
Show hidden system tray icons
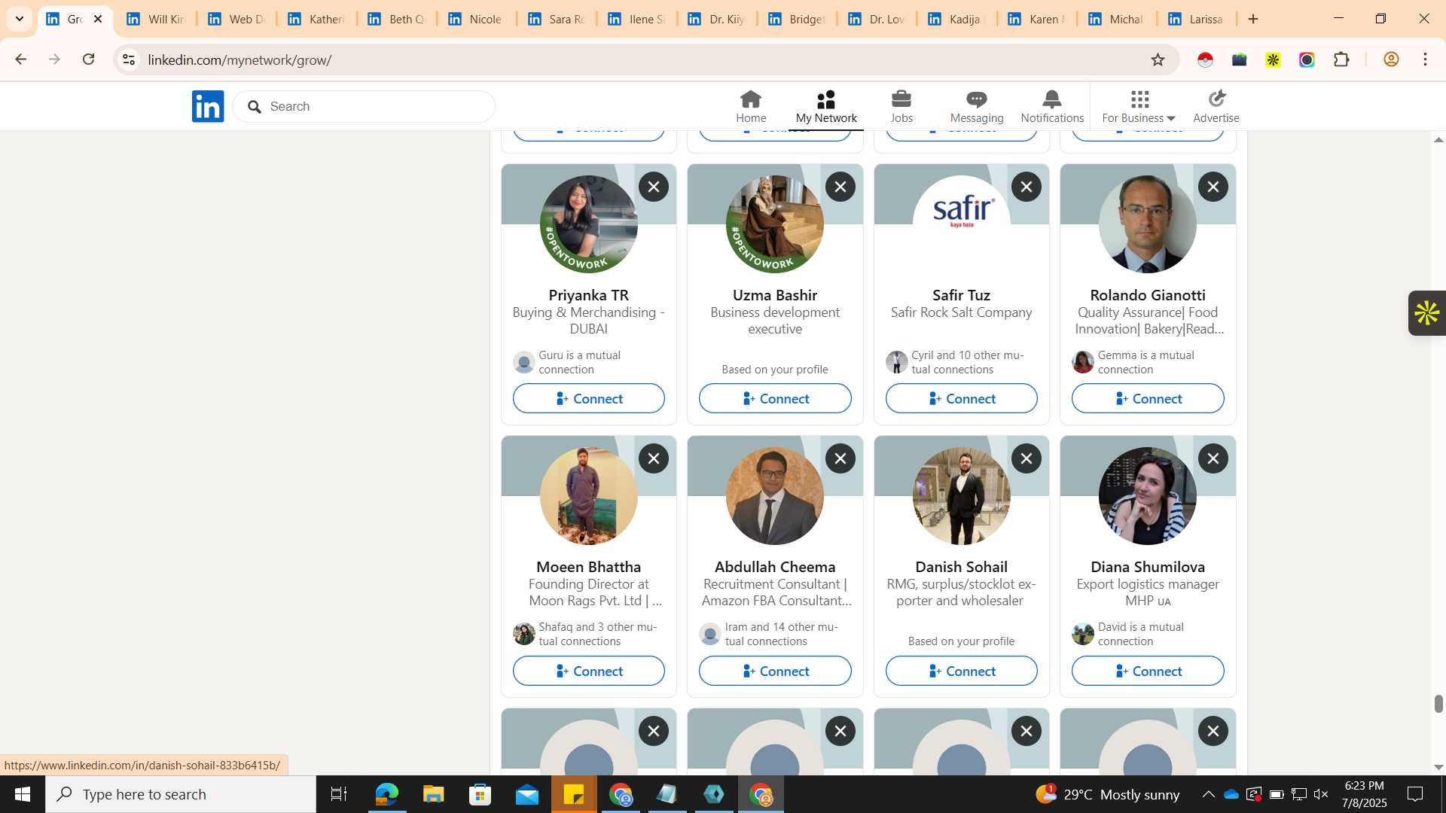pos(1208,794)
